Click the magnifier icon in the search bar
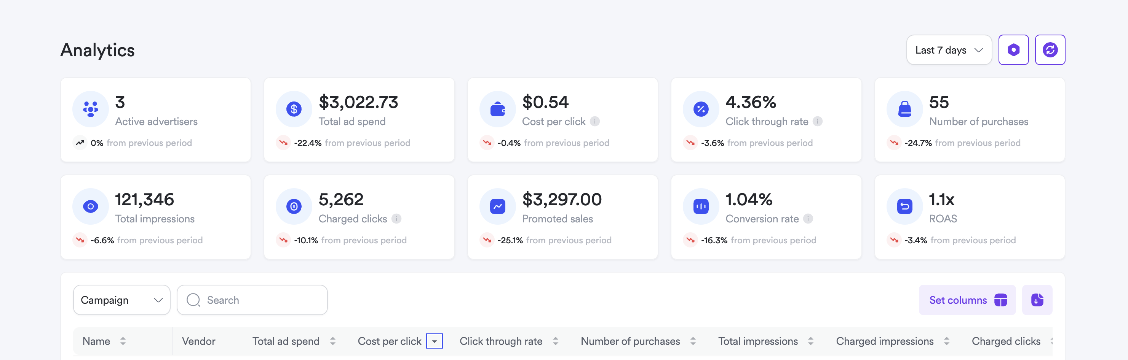Image resolution: width=1128 pixels, height=360 pixels. tap(193, 300)
